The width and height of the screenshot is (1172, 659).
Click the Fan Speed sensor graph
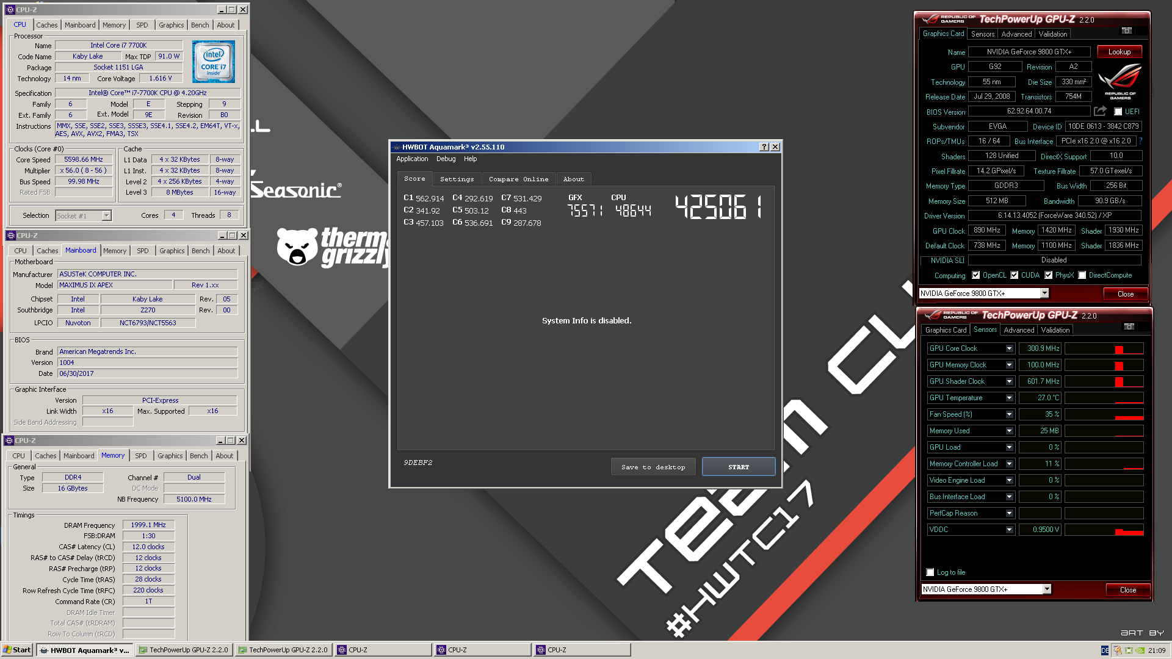[1104, 414]
